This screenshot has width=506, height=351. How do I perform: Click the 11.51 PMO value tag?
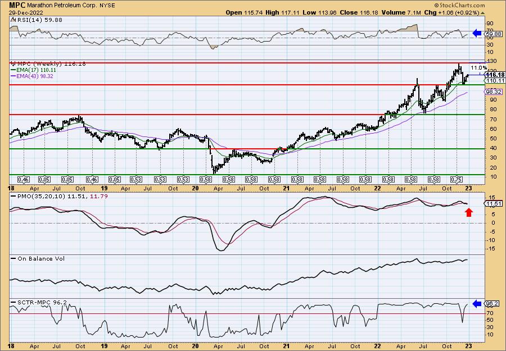click(494, 203)
